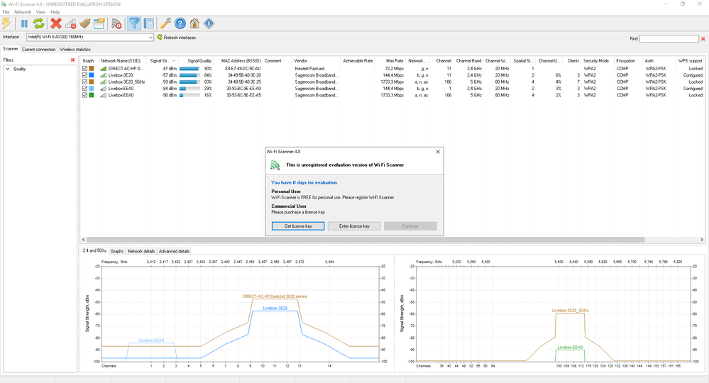Click the orange color swatch for DIRECT-AC-HP
This screenshot has width=709, height=383.
92,68
